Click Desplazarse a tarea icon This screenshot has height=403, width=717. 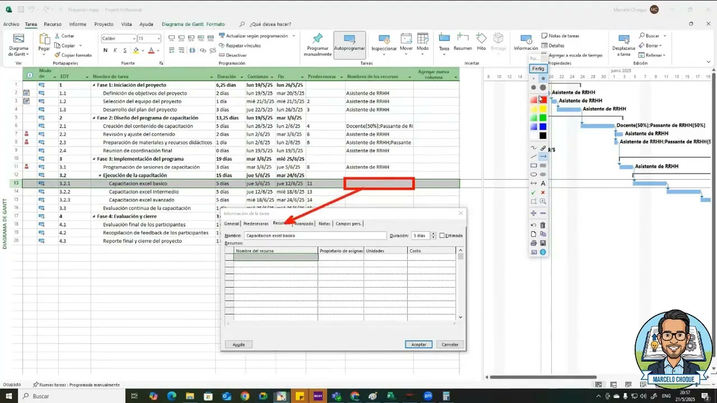[623, 39]
